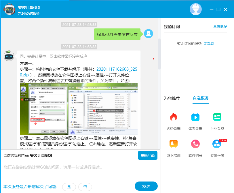Viewport: 234px width, 193px height.
Task: Minimize the chat window
Action: (212, 9)
